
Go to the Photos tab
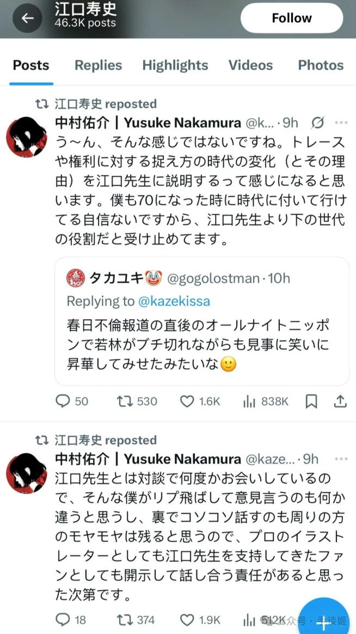(x=321, y=65)
